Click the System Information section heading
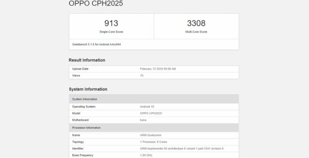309x158 pixels. 88,89
